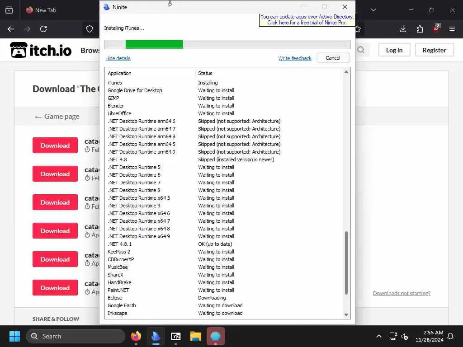This screenshot has height=347, width=463.
Task: Select the LibreOffice row
Action: point(223,113)
